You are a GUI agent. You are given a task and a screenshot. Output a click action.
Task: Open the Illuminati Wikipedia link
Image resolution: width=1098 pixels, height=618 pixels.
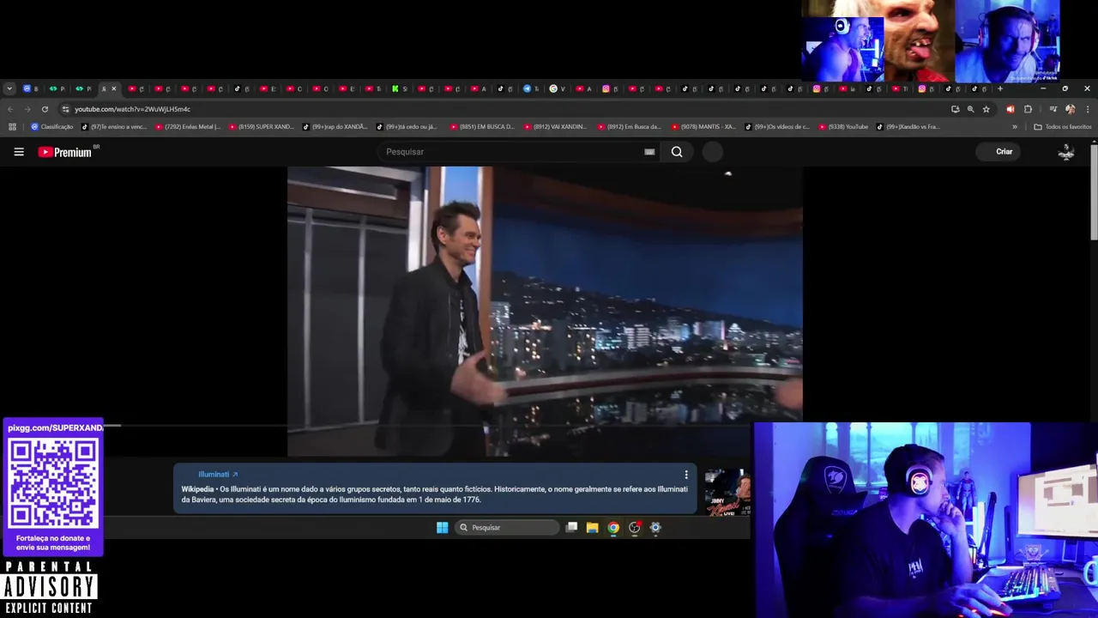[x=218, y=475]
